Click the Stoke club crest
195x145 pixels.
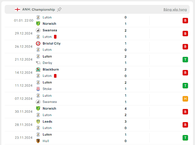[x=38, y=89]
